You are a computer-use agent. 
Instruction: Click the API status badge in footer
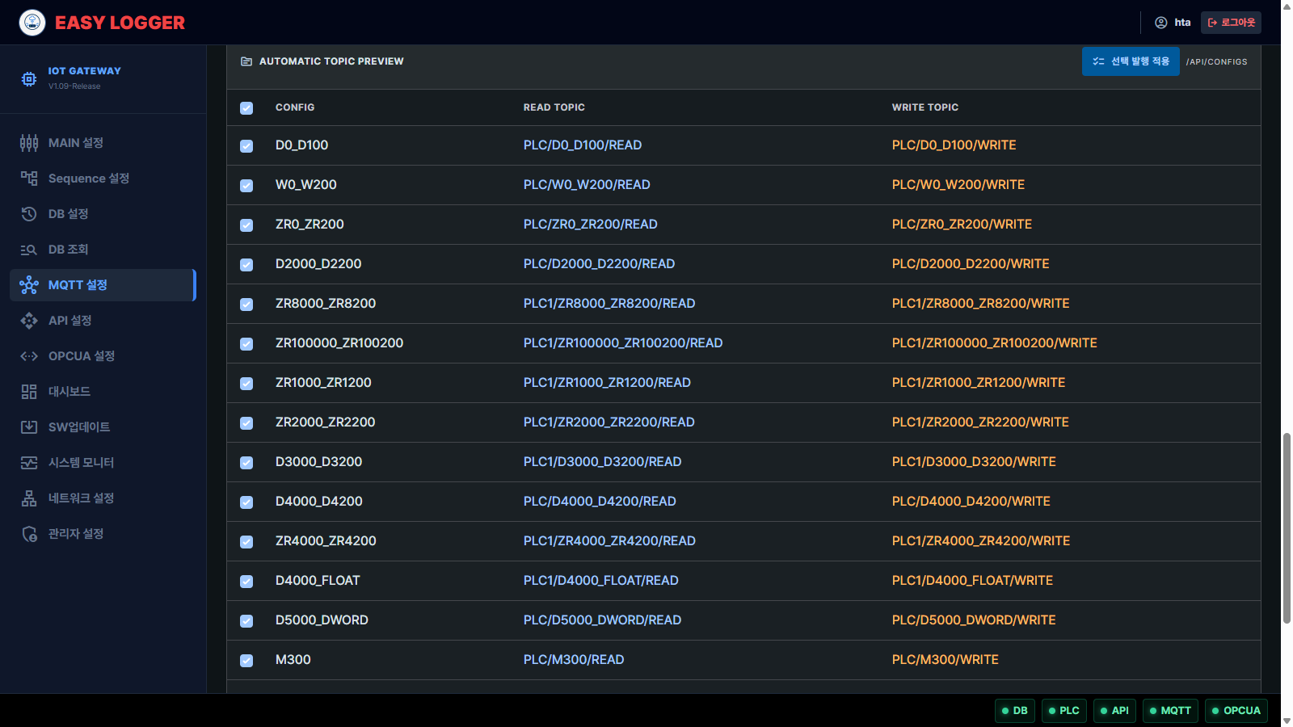(1114, 711)
